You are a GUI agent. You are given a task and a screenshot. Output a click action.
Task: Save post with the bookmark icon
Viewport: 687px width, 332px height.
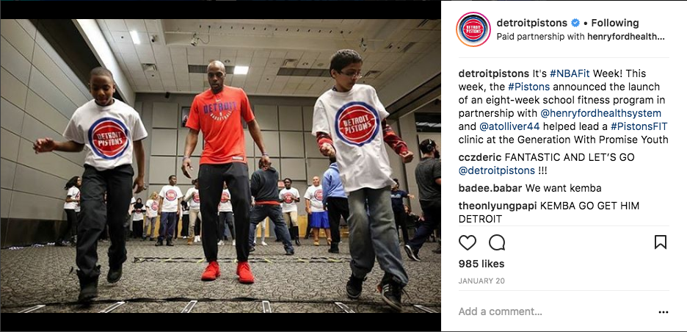click(x=661, y=242)
